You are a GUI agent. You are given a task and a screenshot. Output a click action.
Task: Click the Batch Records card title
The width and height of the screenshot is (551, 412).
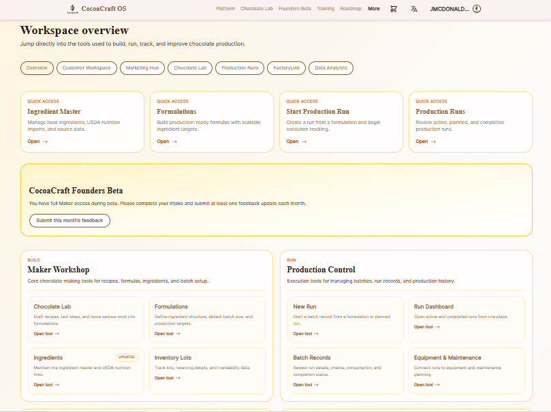pos(312,358)
